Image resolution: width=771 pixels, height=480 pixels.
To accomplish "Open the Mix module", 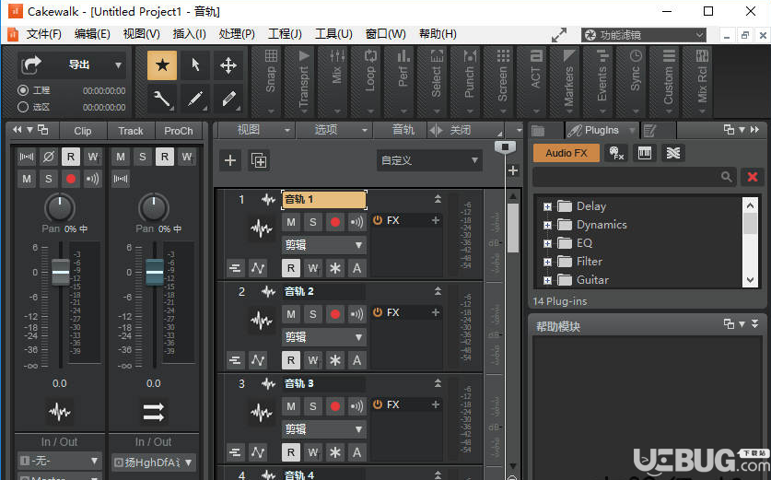I will [x=337, y=81].
